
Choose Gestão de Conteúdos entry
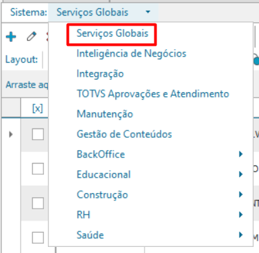click(x=124, y=134)
